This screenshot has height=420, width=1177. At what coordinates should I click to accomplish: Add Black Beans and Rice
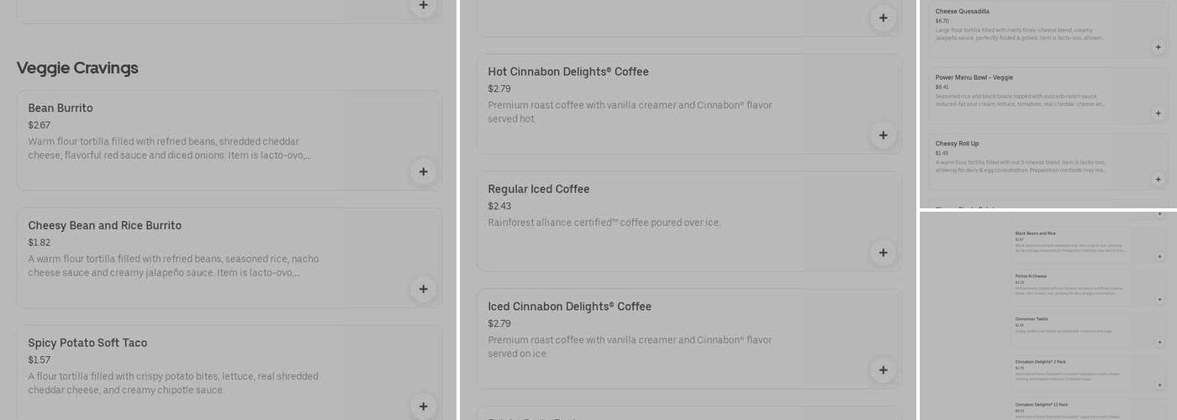(1159, 257)
